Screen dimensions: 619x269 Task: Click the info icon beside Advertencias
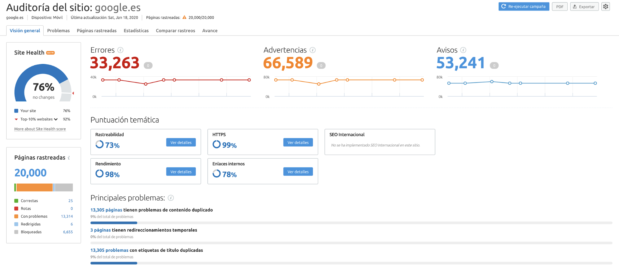tap(312, 50)
